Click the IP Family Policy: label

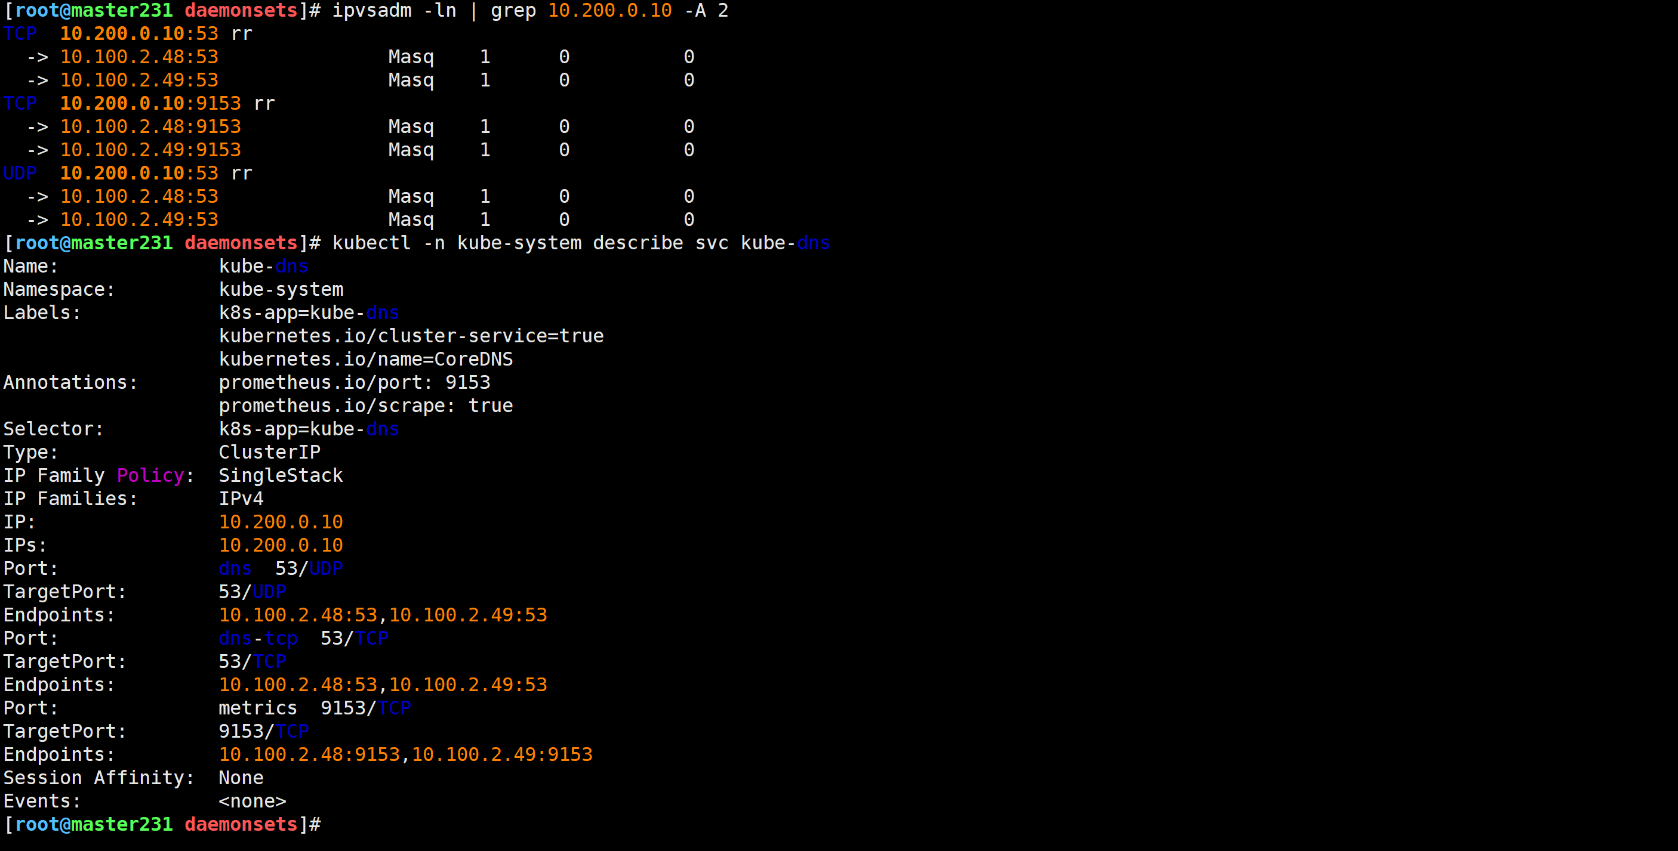click(98, 476)
